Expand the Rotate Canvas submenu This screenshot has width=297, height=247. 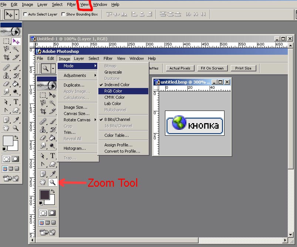tap(77, 120)
